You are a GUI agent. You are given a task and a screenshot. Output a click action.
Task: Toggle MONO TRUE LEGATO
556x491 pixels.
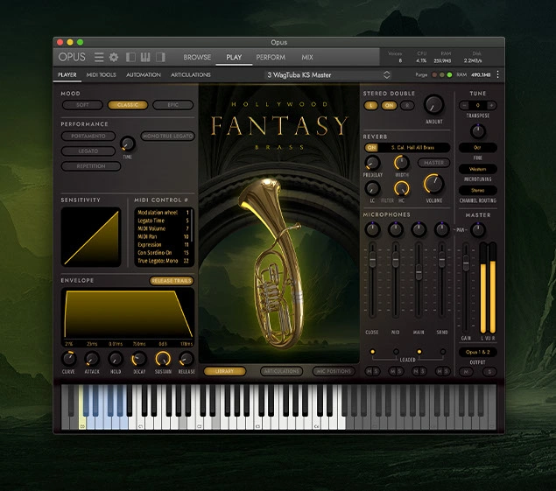click(x=168, y=137)
